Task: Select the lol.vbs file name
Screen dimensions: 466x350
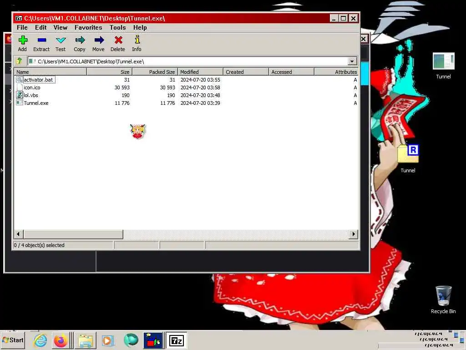Action: [31, 95]
